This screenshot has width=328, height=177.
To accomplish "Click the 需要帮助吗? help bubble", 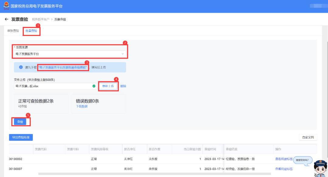I will (302, 160).
